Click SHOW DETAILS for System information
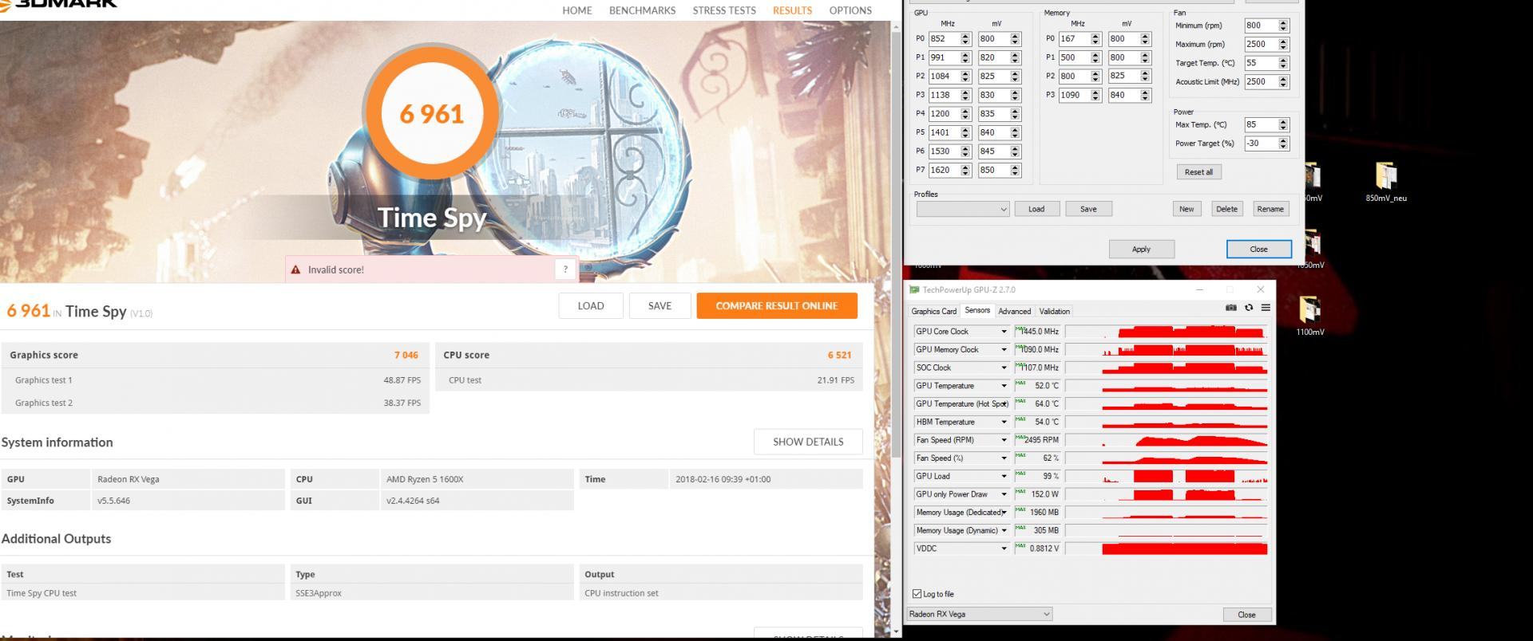This screenshot has height=641, width=1533. [x=808, y=442]
